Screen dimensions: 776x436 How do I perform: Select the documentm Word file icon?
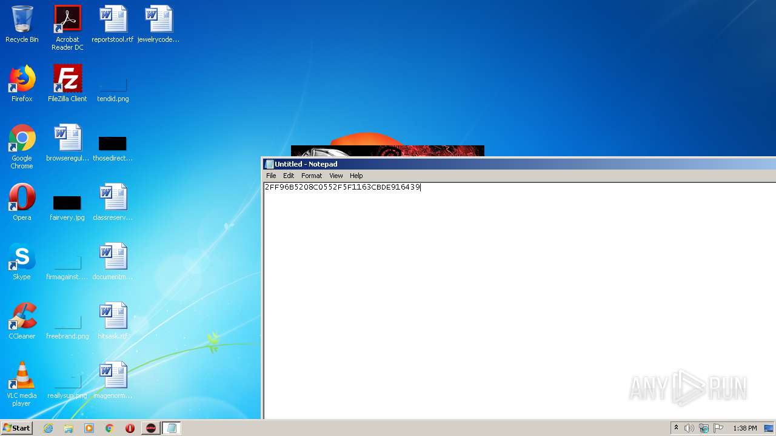(113, 262)
